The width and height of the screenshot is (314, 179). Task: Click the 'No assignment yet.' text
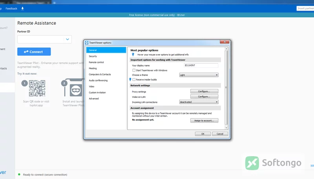[143, 120]
